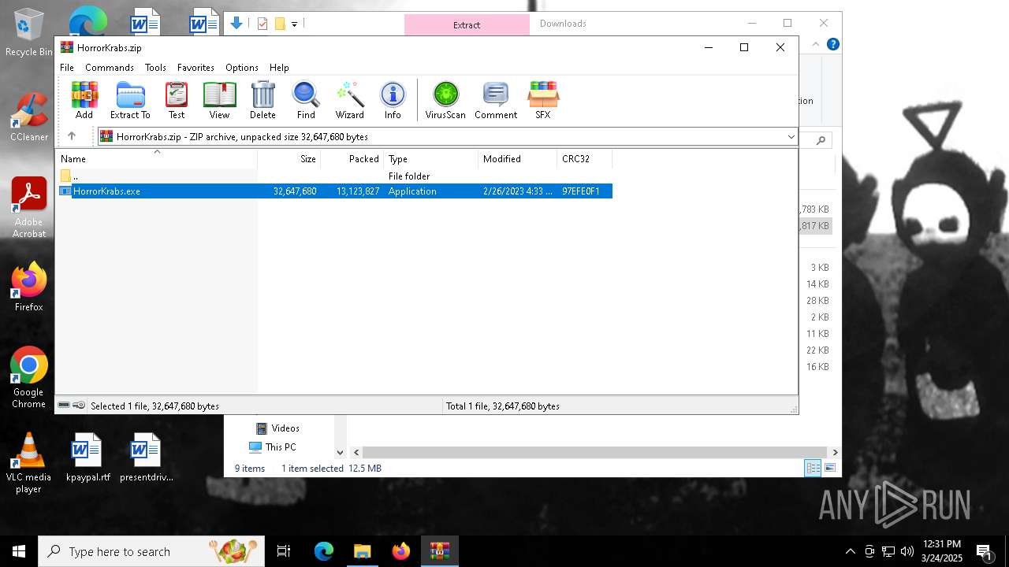Click WinRAR taskbar button
The width and height of the screenshot is (1009, 567).
click(x=439, y=551)
